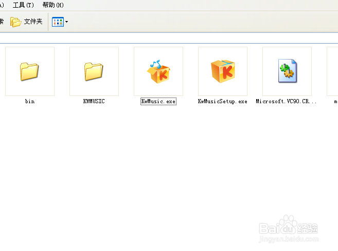Select the KwMusicSetup.exe box icon

(x=223, y=71)
